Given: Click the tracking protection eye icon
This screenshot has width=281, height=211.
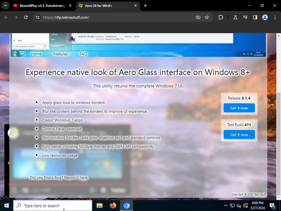Looking at the screenshot, I should [x=198, y=17].
